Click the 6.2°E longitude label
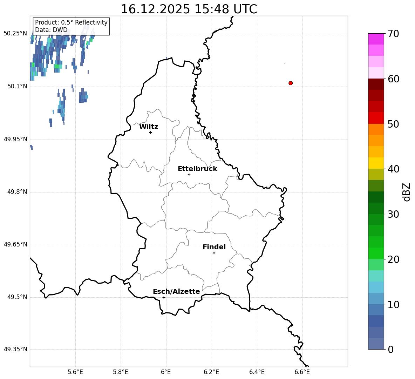The image size is (415, 379). coord(211,372)
